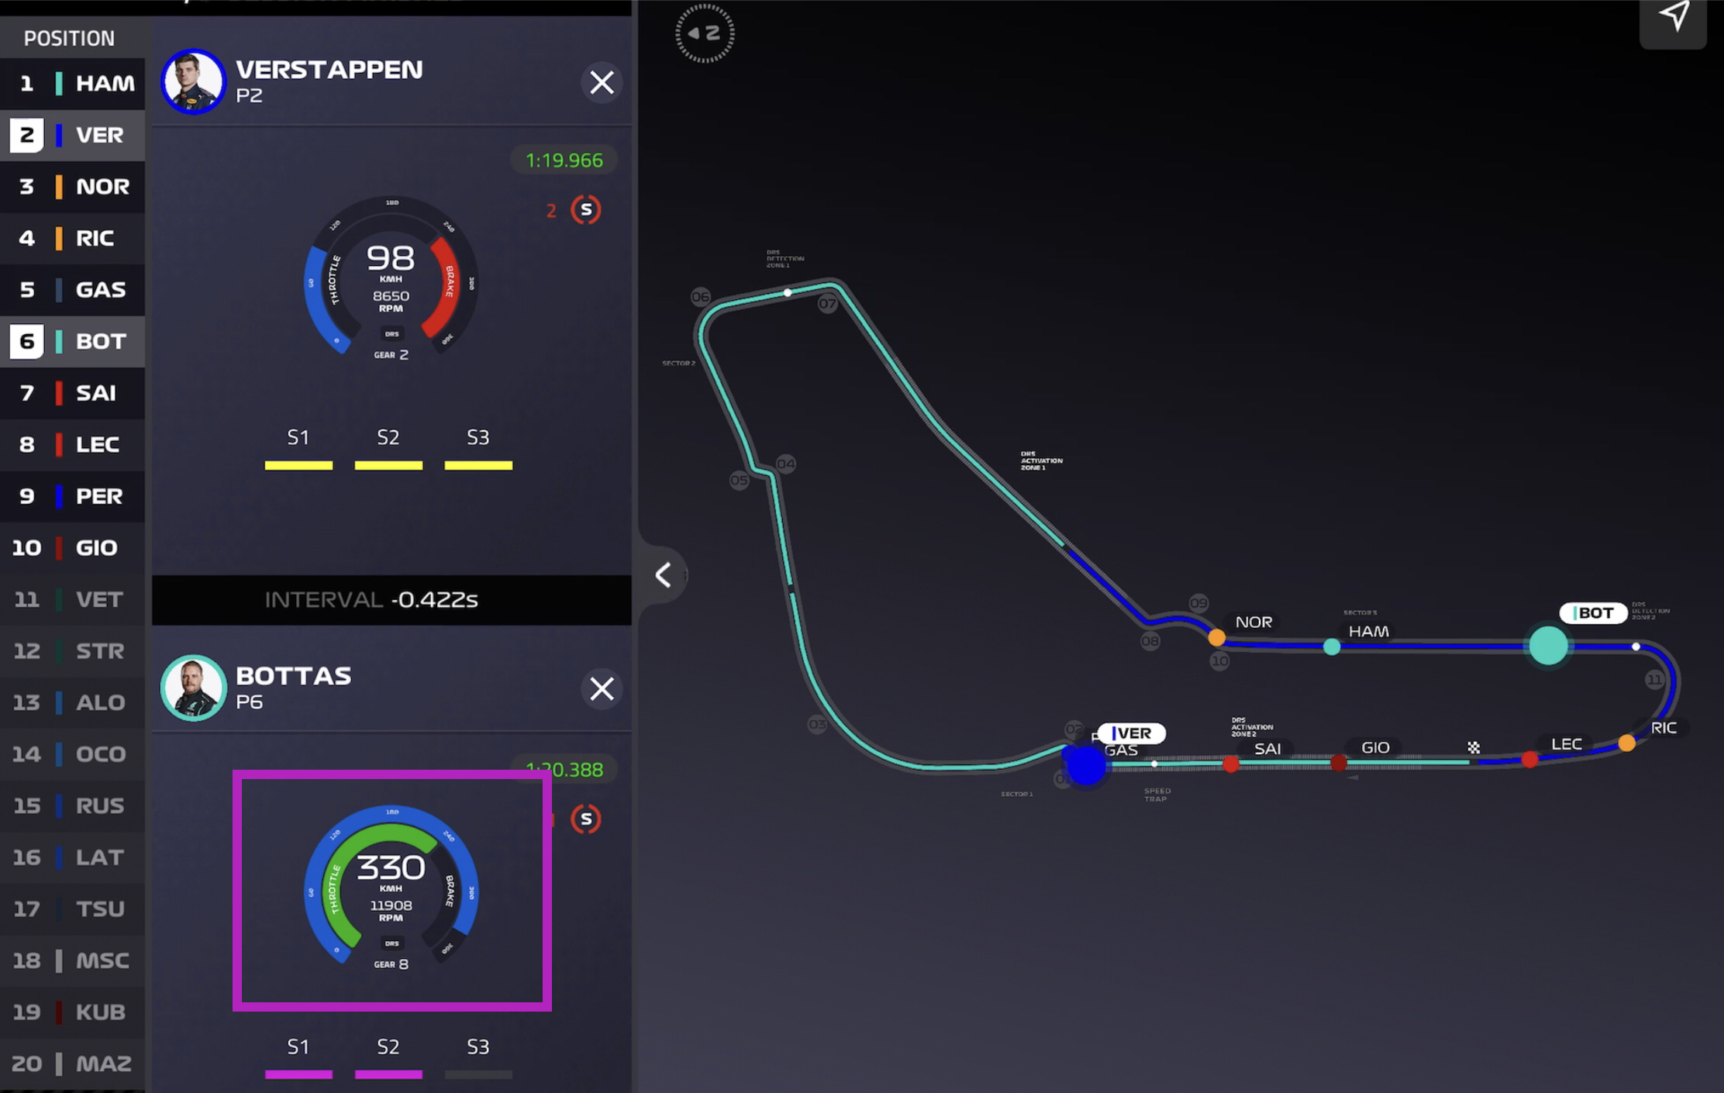Click the location arrow icon
This screenshot has width=1724, height=1093.
1674,17
